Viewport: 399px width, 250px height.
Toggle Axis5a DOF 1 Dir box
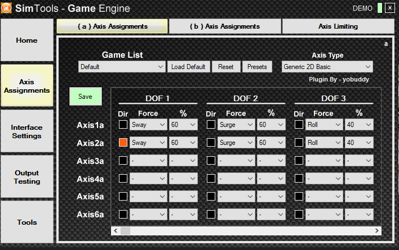pyautogui.click(x=123, y=197)
